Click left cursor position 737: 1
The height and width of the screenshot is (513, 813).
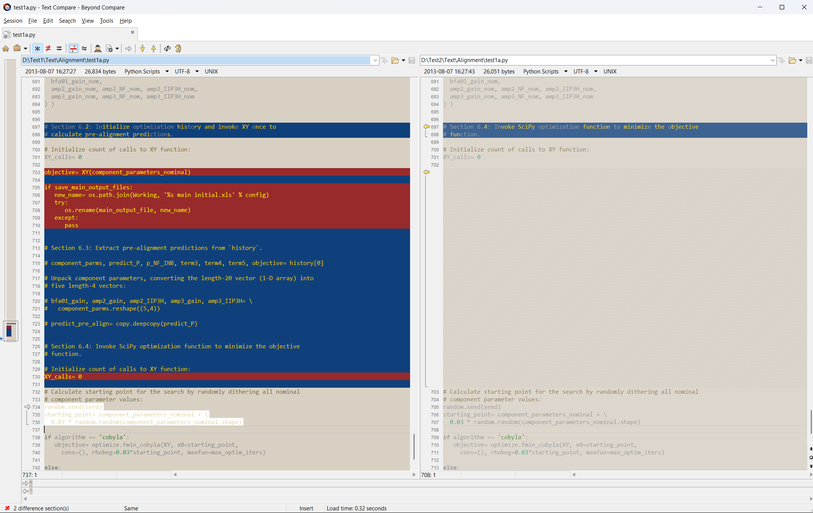coord(30,475)
